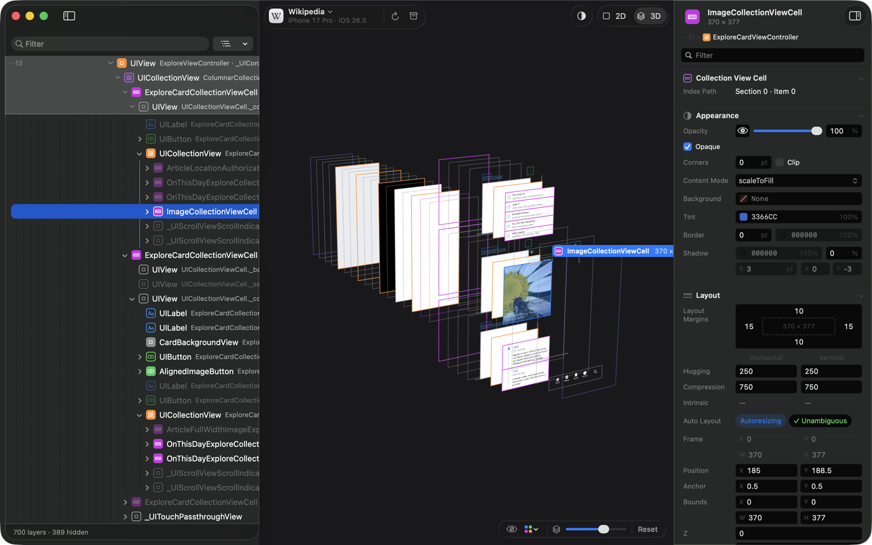The image size is (872, 545).
Task: Switch to 3D view mode
Action: 649,16
